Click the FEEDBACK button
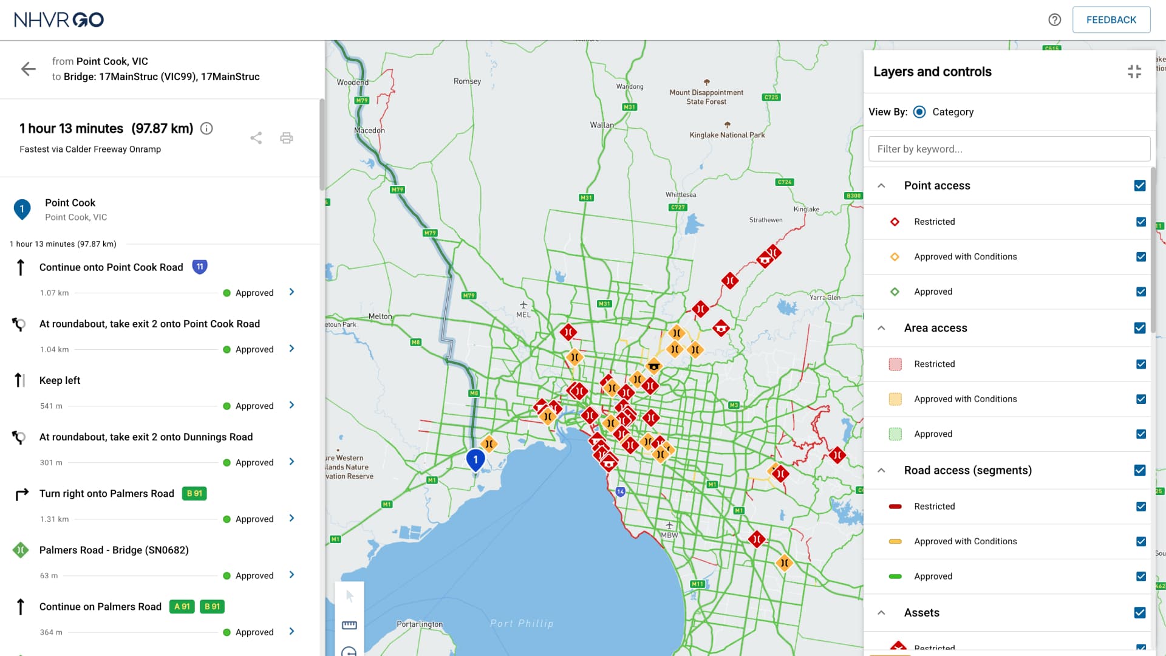The height and width of the screenshot is (656, 1166). pyautogui.click(x=1111, y=20)
